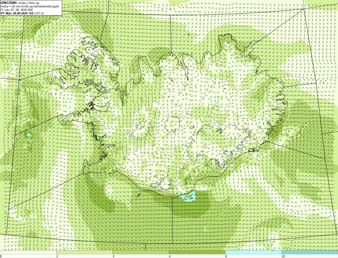Click the 8–10 m/s light cyan legend swatch
This screenshot has height=258, width=338.
253,252
